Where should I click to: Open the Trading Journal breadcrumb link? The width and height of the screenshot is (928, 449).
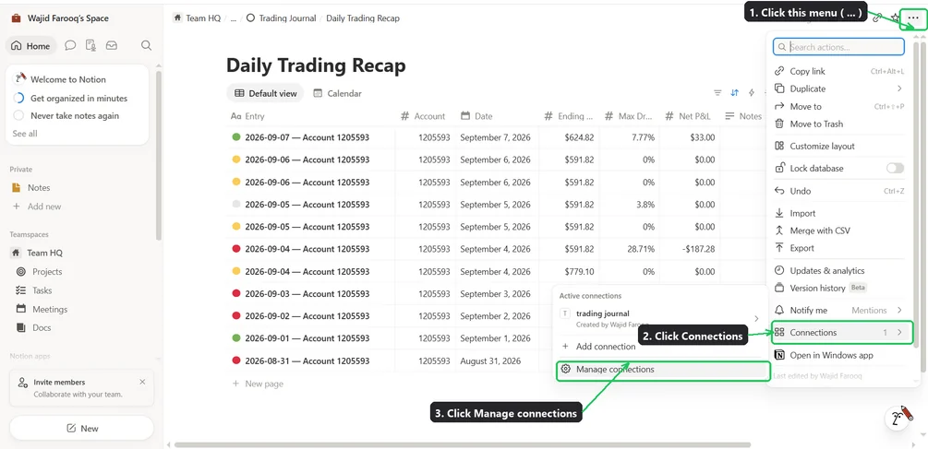tap(281, 18)
